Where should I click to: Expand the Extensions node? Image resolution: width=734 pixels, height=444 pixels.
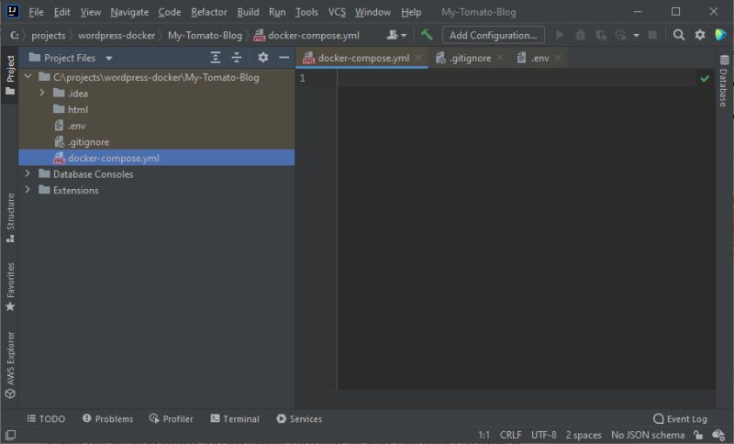coord(28,190)
